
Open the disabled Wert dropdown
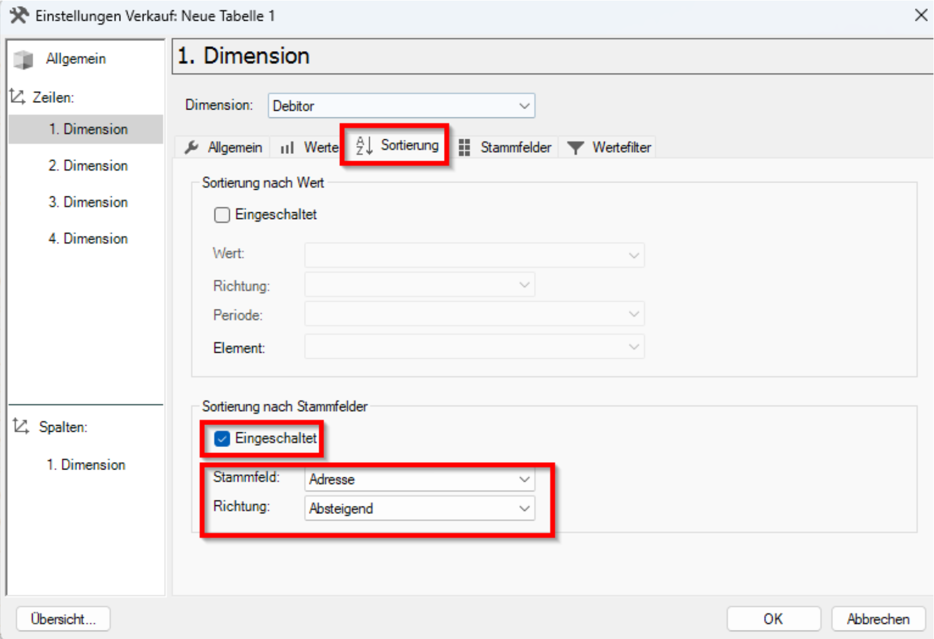tap(474, 255)
